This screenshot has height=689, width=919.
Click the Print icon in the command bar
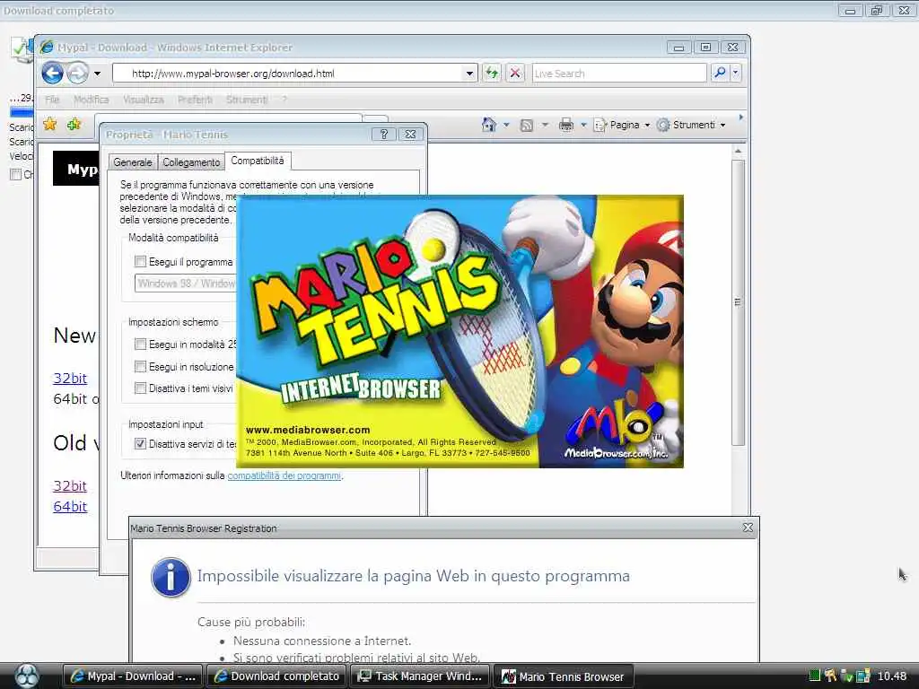coord(566,125)
